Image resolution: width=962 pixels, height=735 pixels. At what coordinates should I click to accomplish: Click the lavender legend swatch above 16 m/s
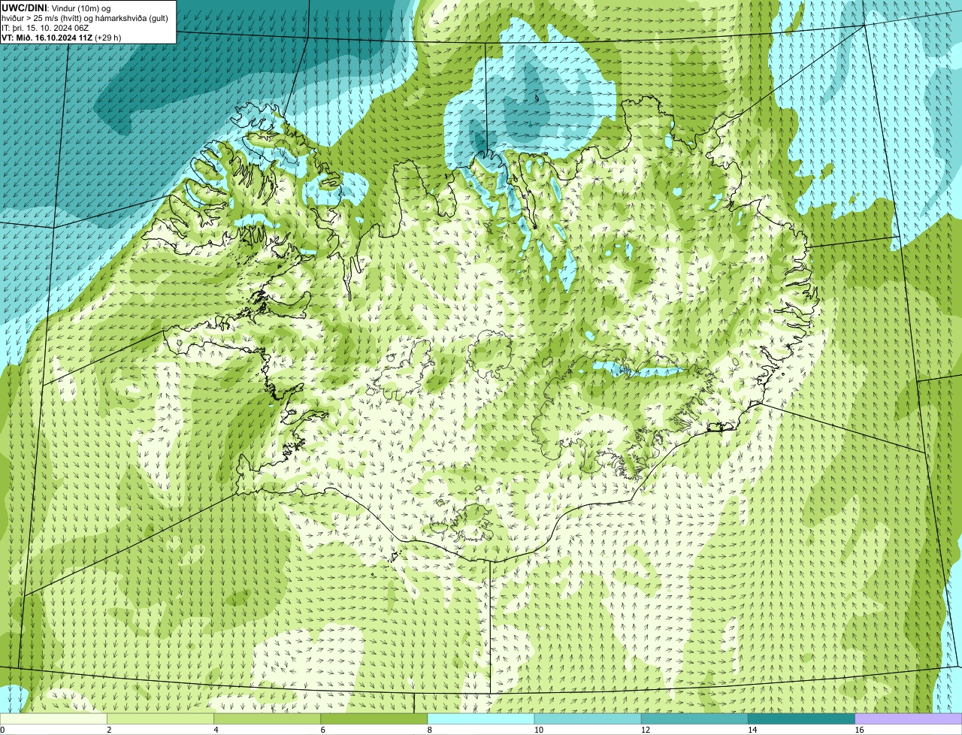click(x=909, y=718)
